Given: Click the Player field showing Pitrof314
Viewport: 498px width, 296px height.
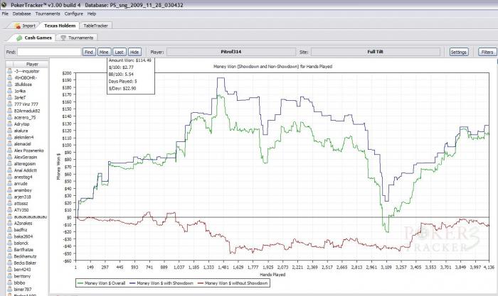Looking at the screenshot, I should coord(231,52).
